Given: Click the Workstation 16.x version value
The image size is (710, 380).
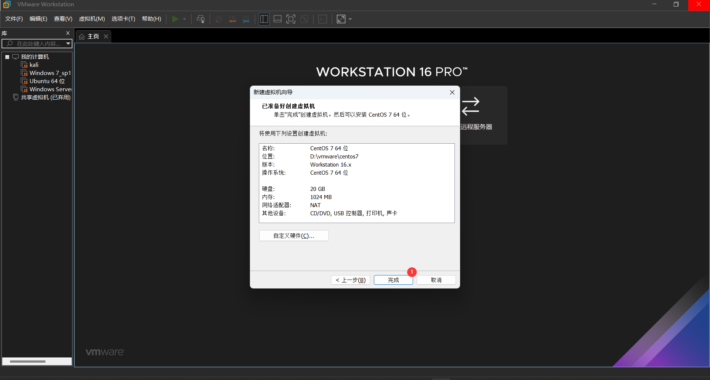Looking at the screenshot, I should 331,165.
